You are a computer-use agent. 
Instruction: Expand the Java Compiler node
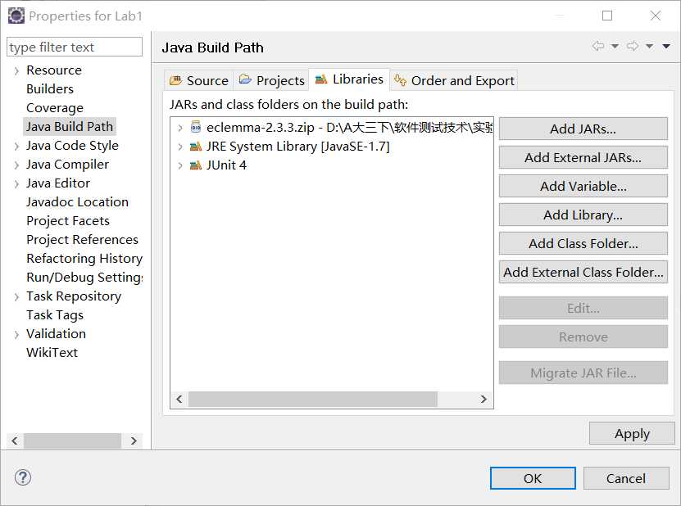[x=16, y=165]
